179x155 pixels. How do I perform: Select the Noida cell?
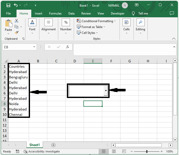tap(19, 104)
